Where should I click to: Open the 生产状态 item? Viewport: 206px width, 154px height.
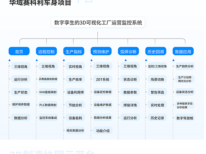tap(21, 92)
